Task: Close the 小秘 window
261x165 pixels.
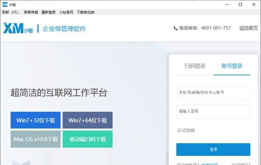Action: (x=254, y=4)
